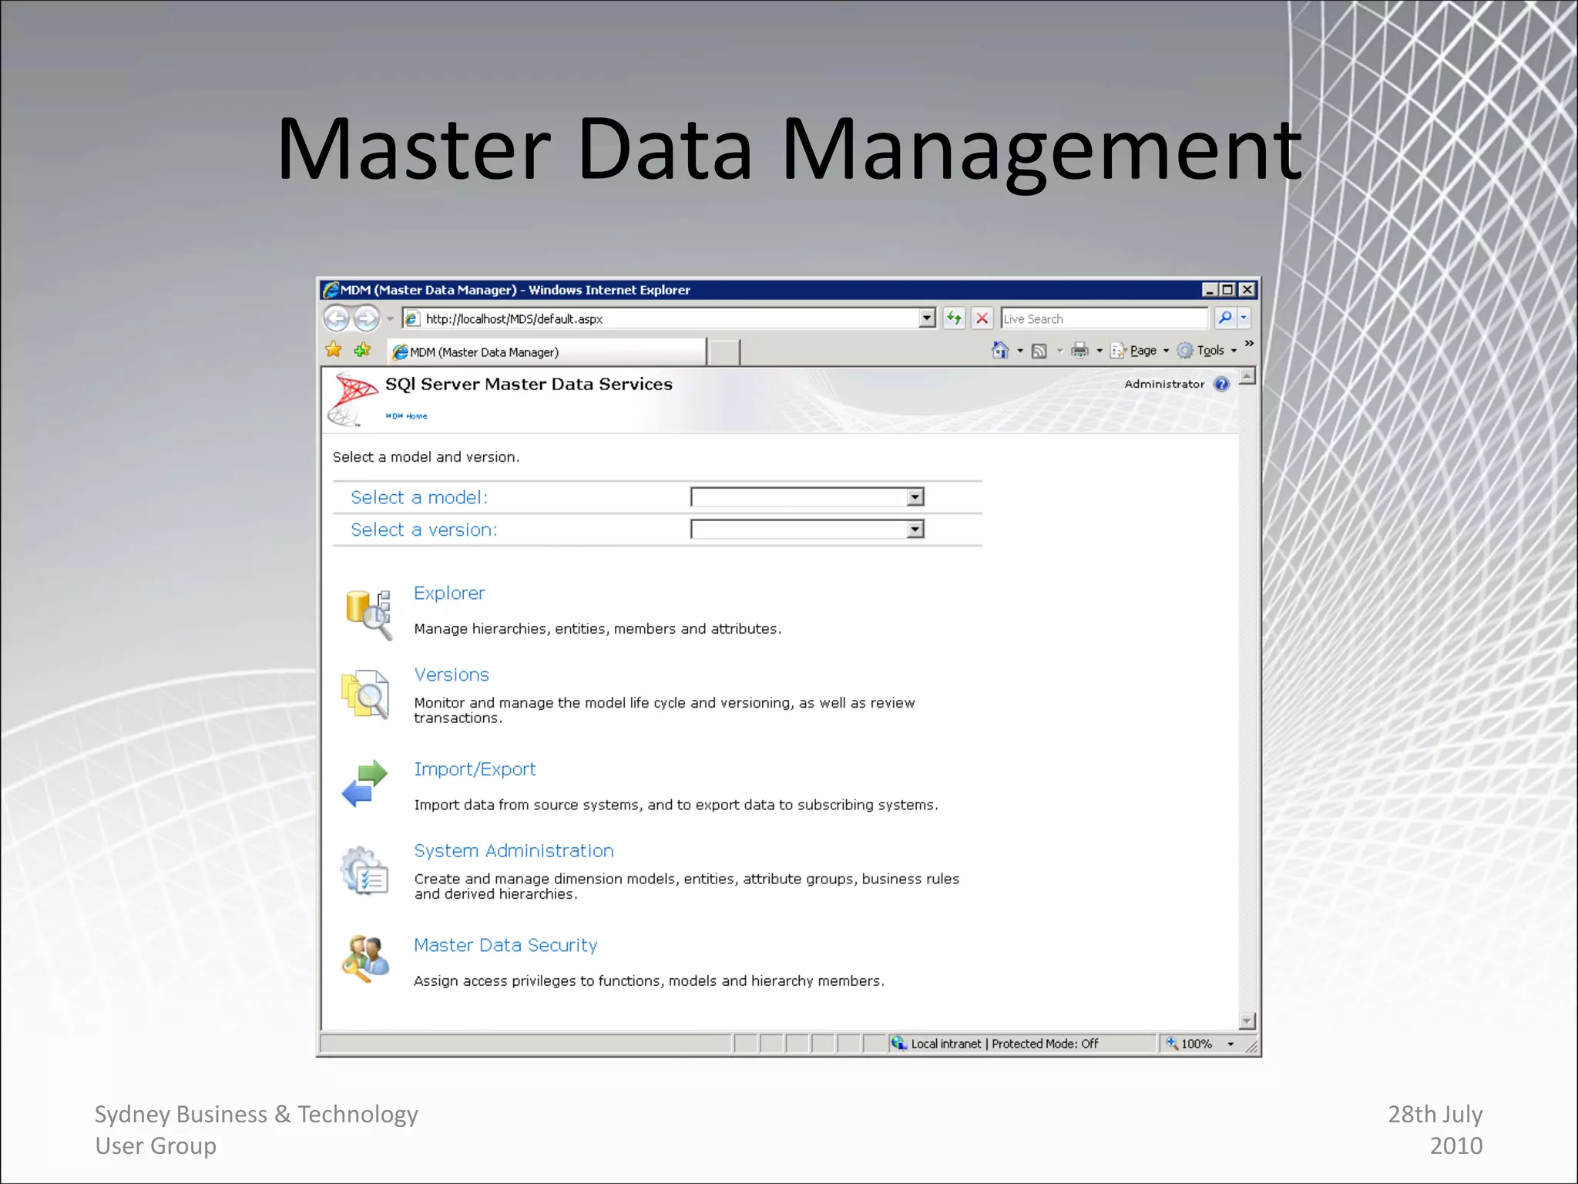Click the Import/Export arrows icon
This screenshot has height=1184, width=1578.
point(364,783)
